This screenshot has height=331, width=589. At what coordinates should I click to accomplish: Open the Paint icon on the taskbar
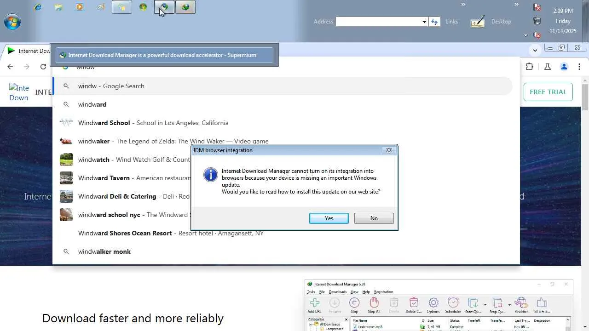pos(101,7)
